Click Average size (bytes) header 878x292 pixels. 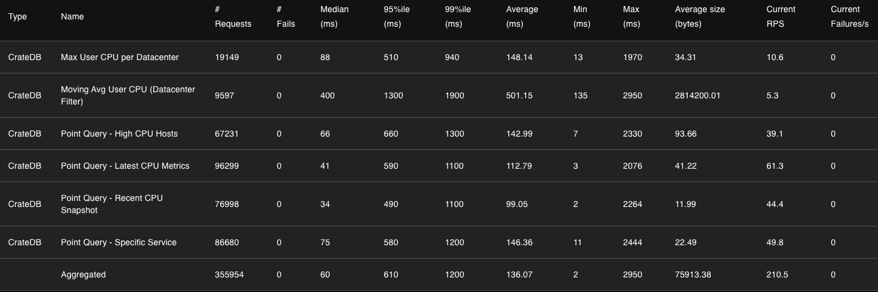tap(700, 17)
